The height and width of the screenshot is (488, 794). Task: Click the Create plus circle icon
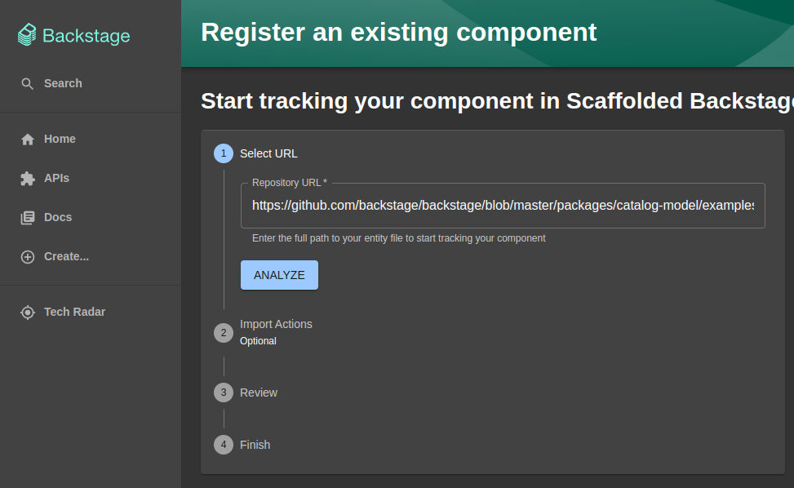[x=28, y=257]
